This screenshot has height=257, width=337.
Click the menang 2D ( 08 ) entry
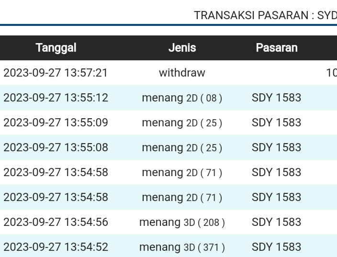click(182, 98)
